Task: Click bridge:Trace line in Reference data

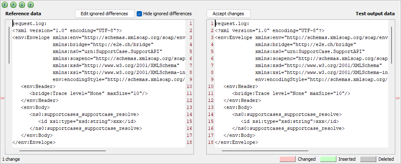Action: point(89,93)
